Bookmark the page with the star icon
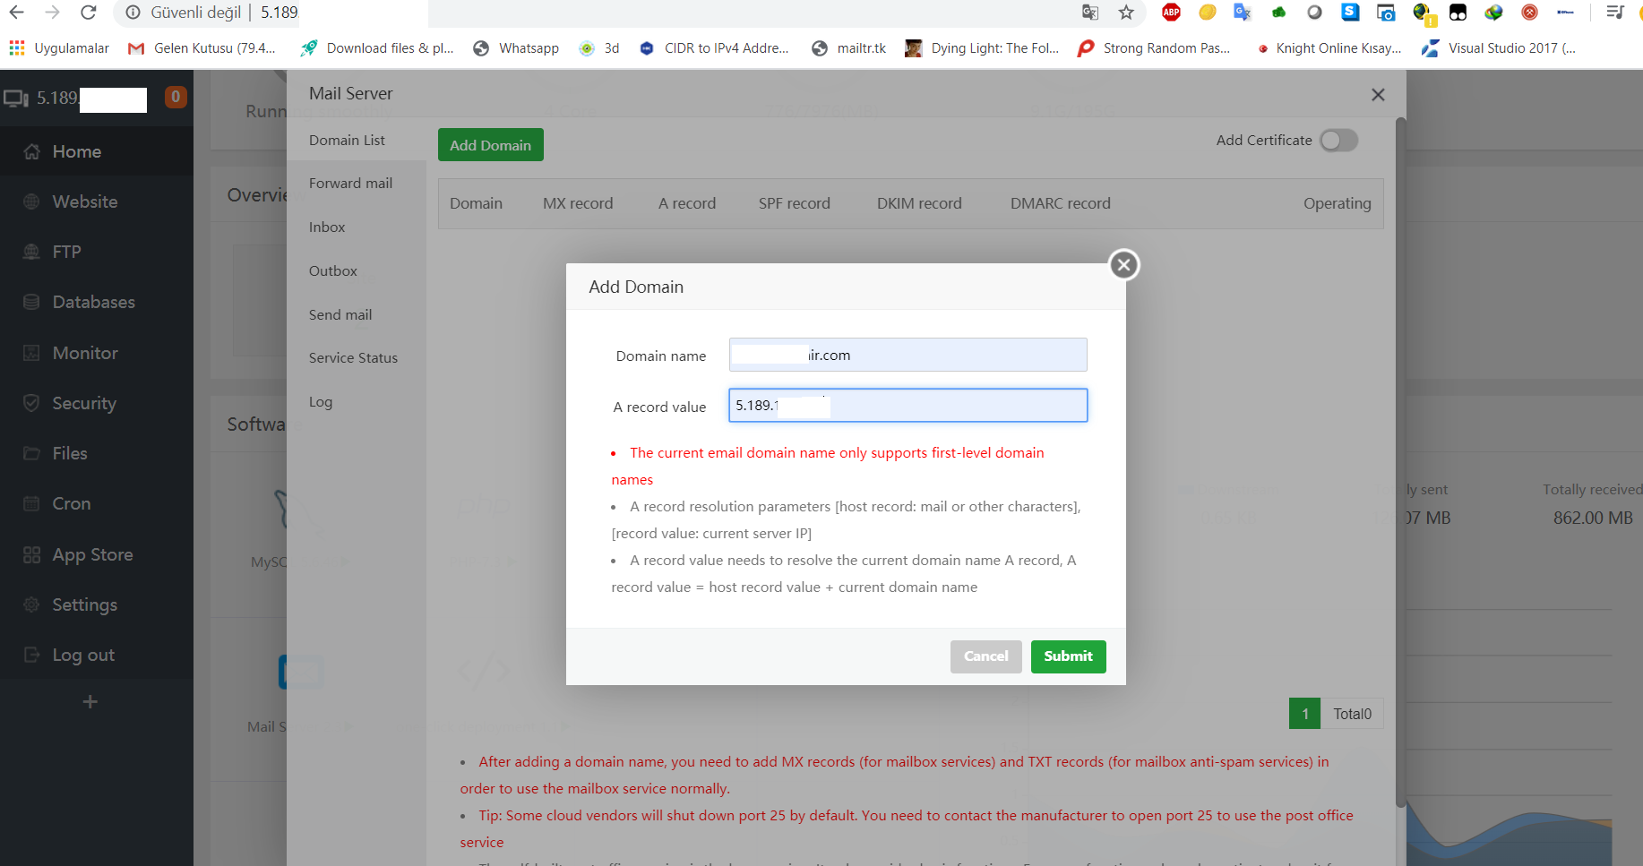 point(1125,13)
